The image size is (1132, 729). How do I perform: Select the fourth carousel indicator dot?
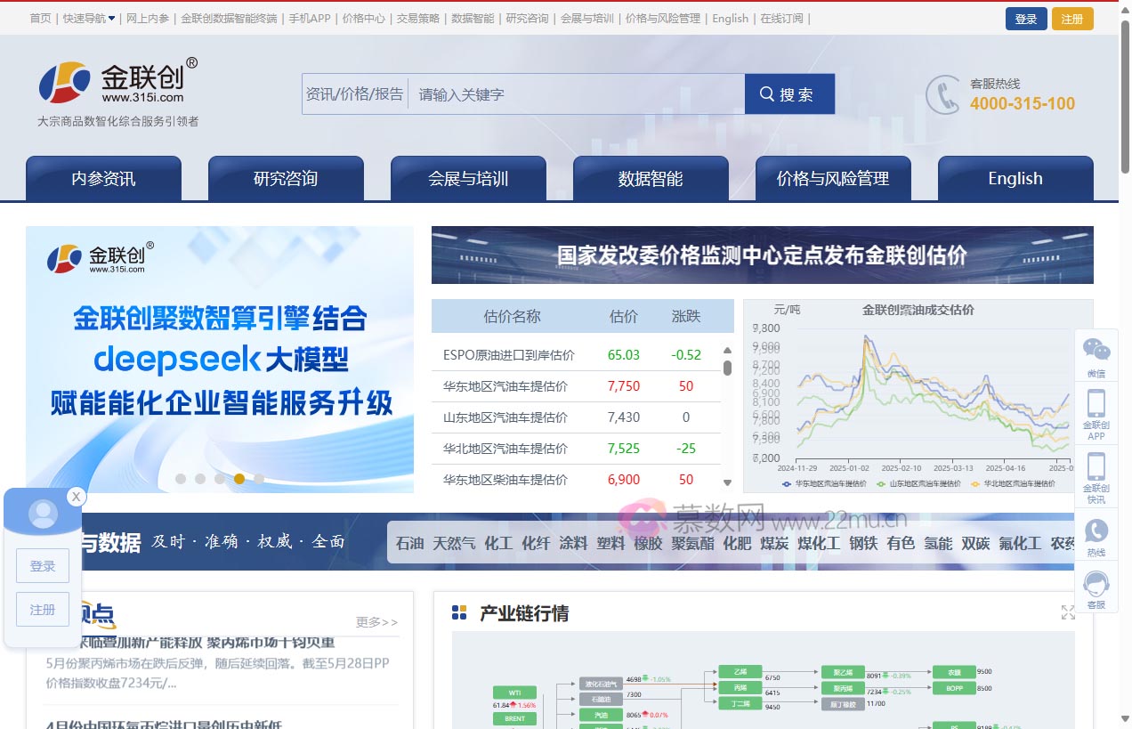click(x=239, y=479)
